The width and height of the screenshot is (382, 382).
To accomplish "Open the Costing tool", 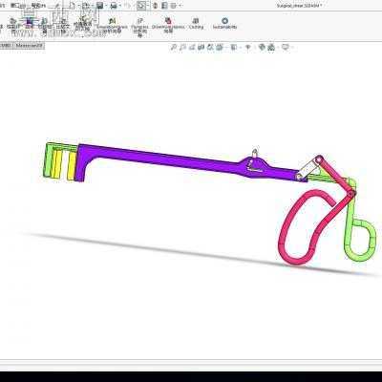I will coord(196,23).
